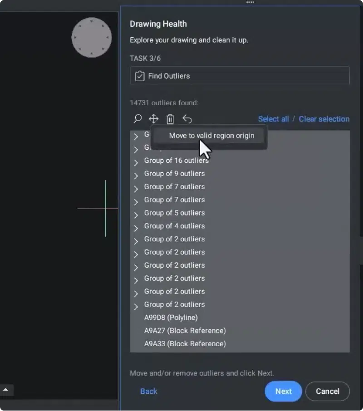
Task: Expand the Group of 16 outliers chevron
Action: pos(136,162)
